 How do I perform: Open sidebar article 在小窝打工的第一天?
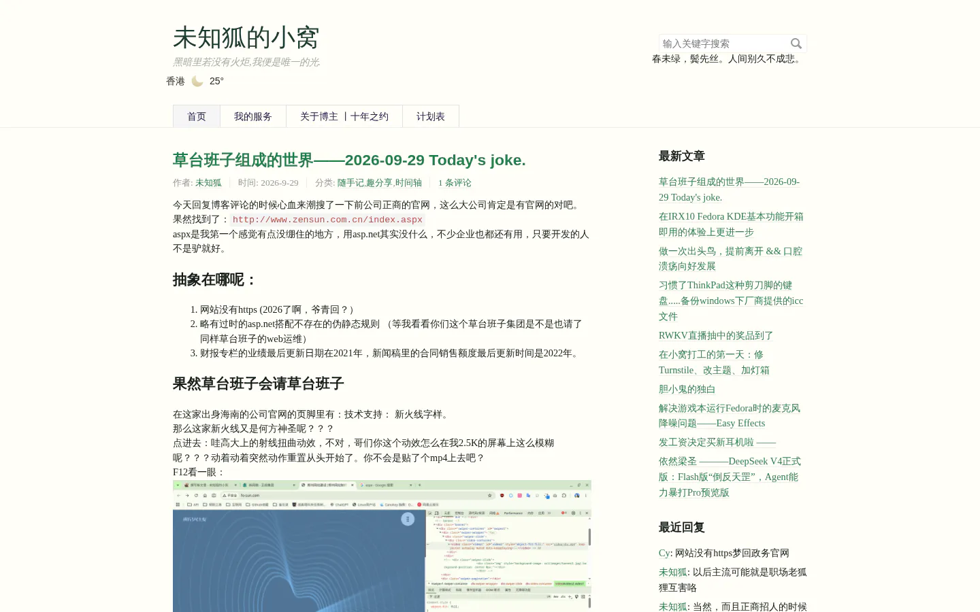pyautogui.click(x=714, y=362)
